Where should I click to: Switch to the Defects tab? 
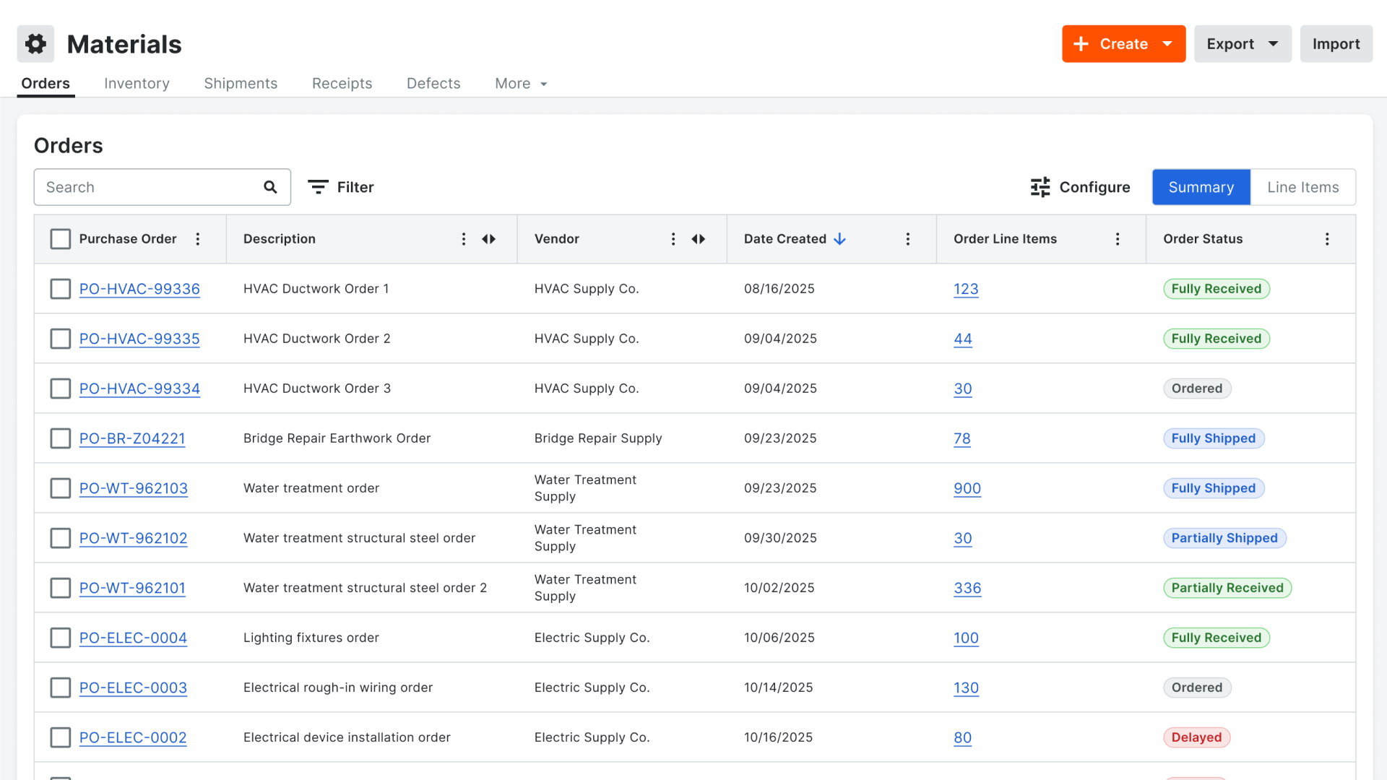(433, 84)
